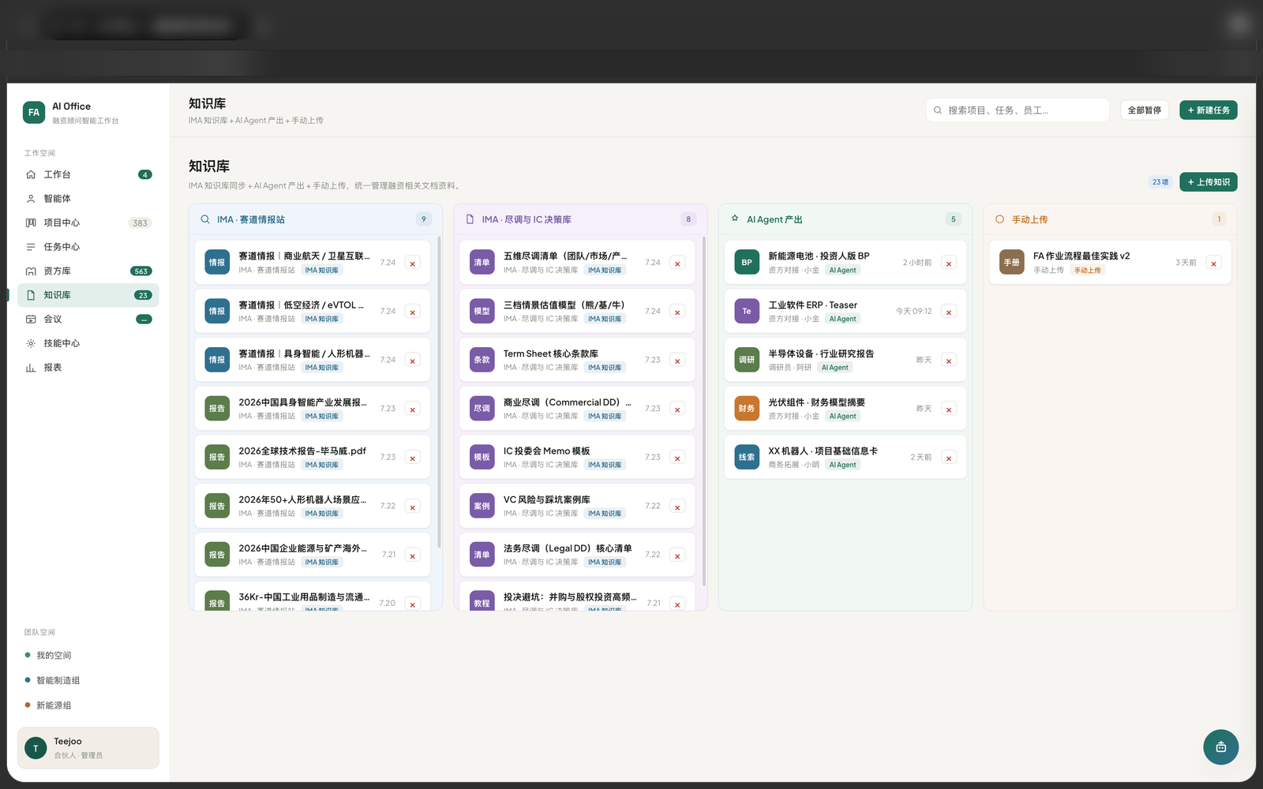This screenshot has height=789, width=1263.
Task: Click the 新建任务 button
Action: tap(1209, 110)
